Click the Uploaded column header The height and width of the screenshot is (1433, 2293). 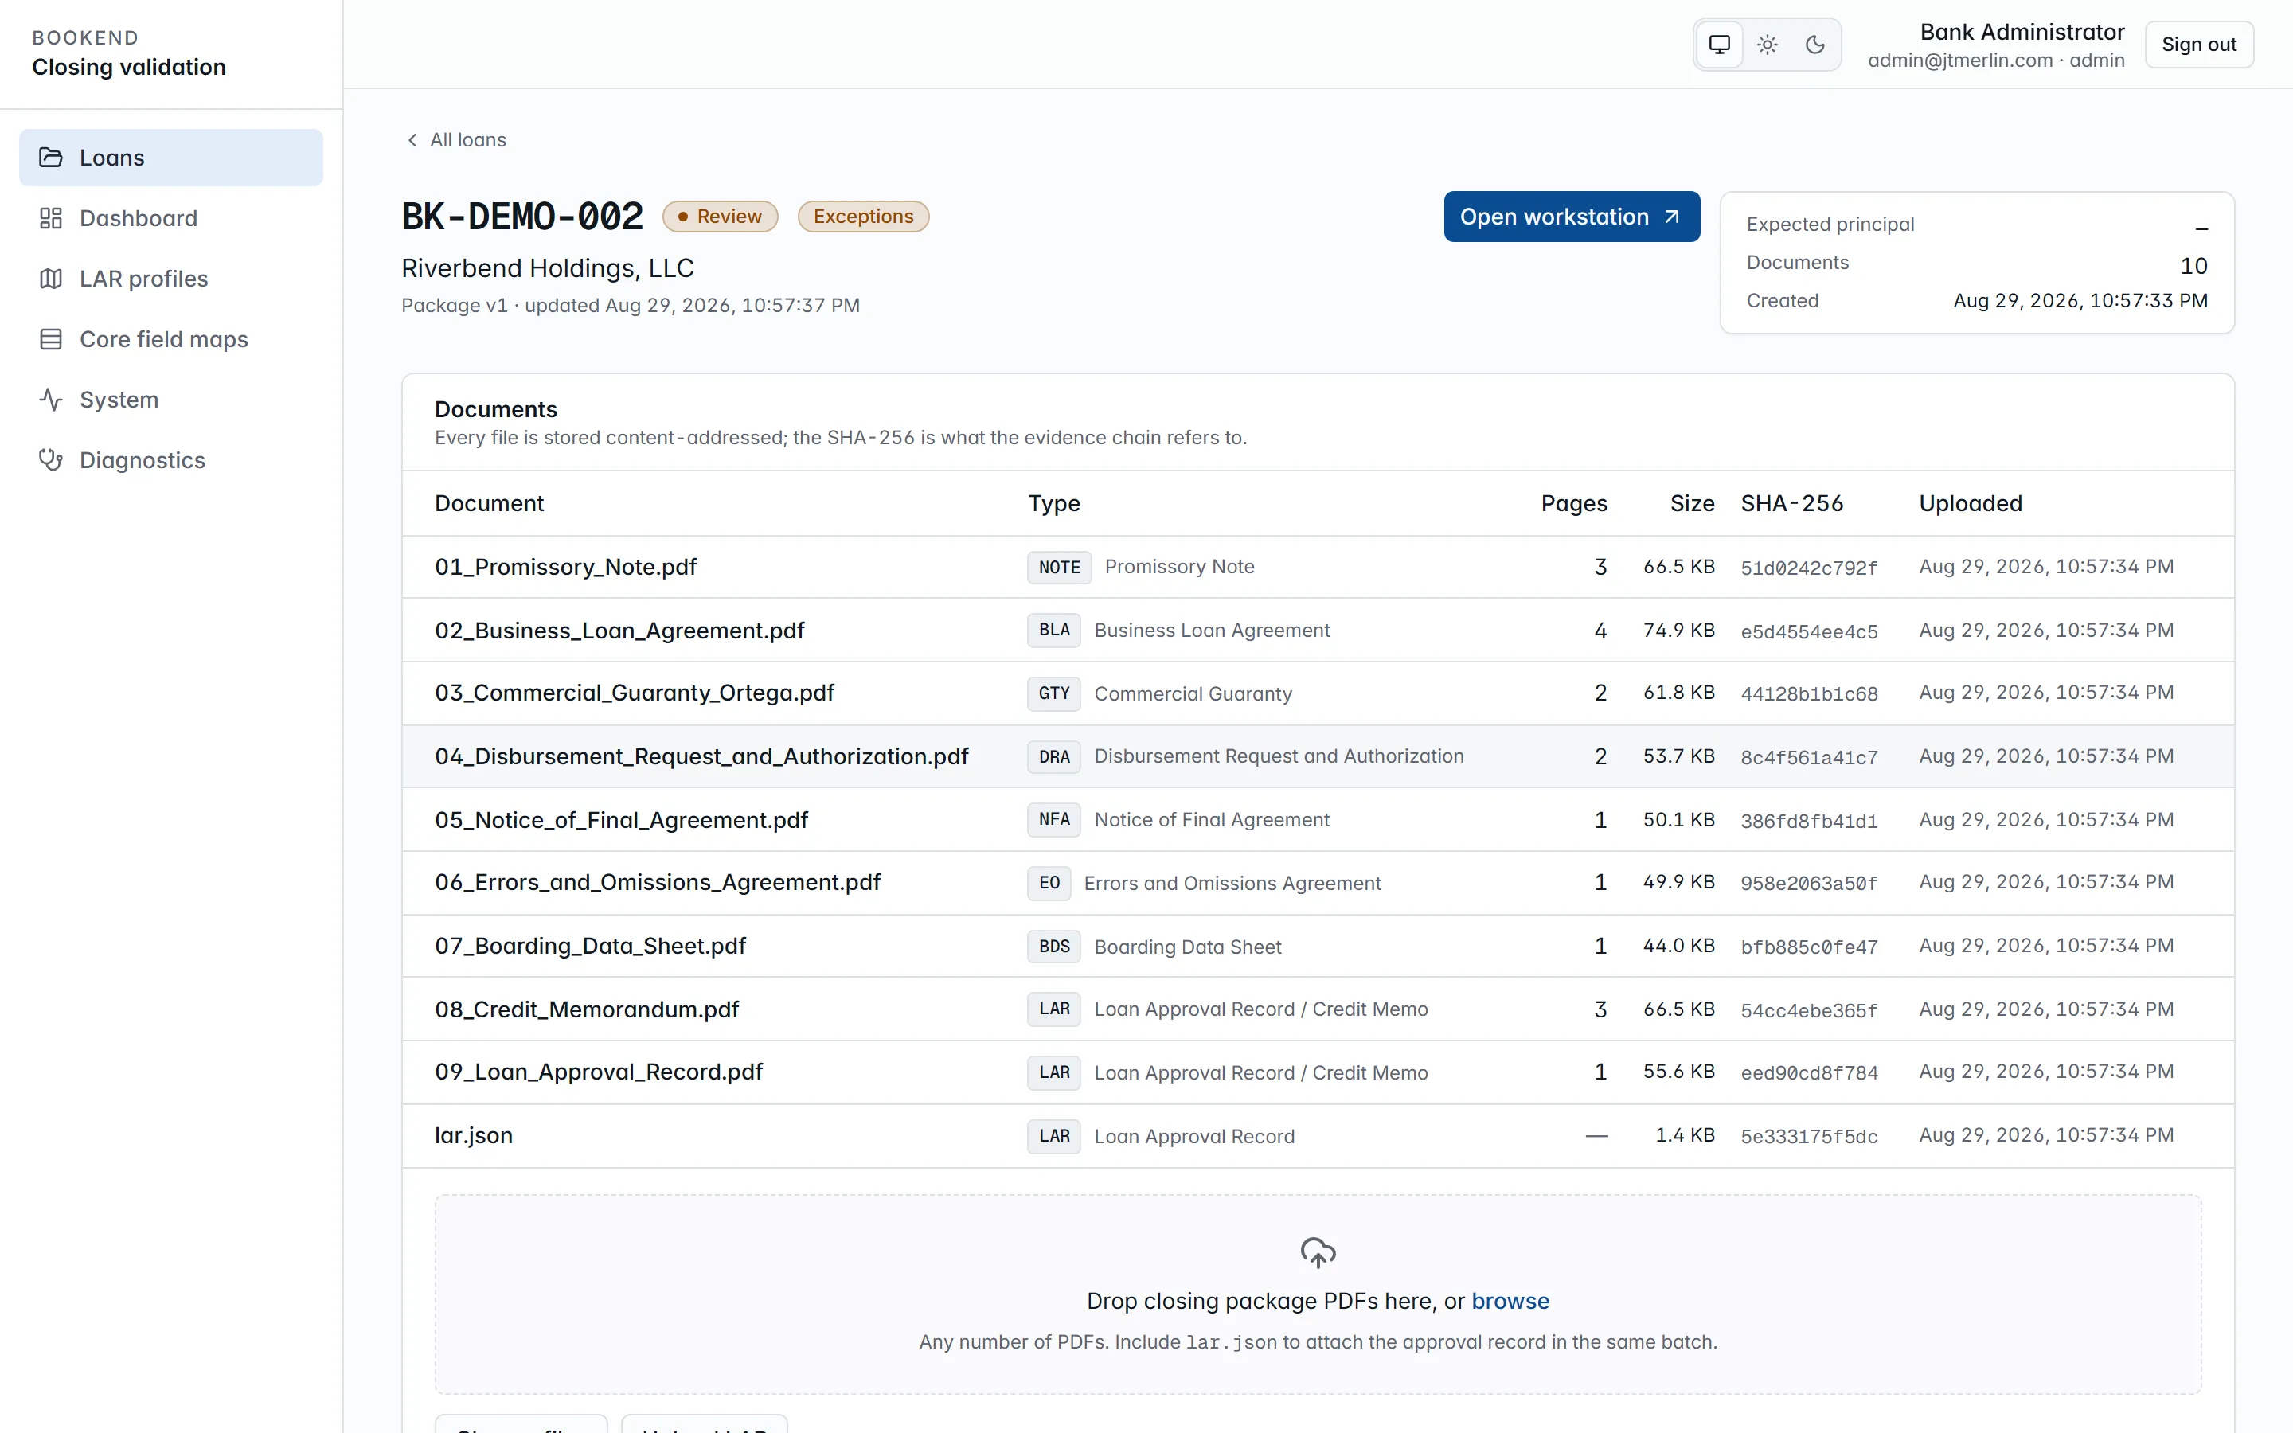point(1971,503)
